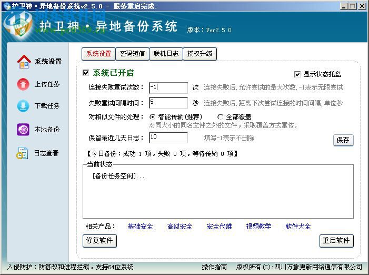
Task: Click the blue download arrow 下载任务 icon
Action: click(23, 106)
